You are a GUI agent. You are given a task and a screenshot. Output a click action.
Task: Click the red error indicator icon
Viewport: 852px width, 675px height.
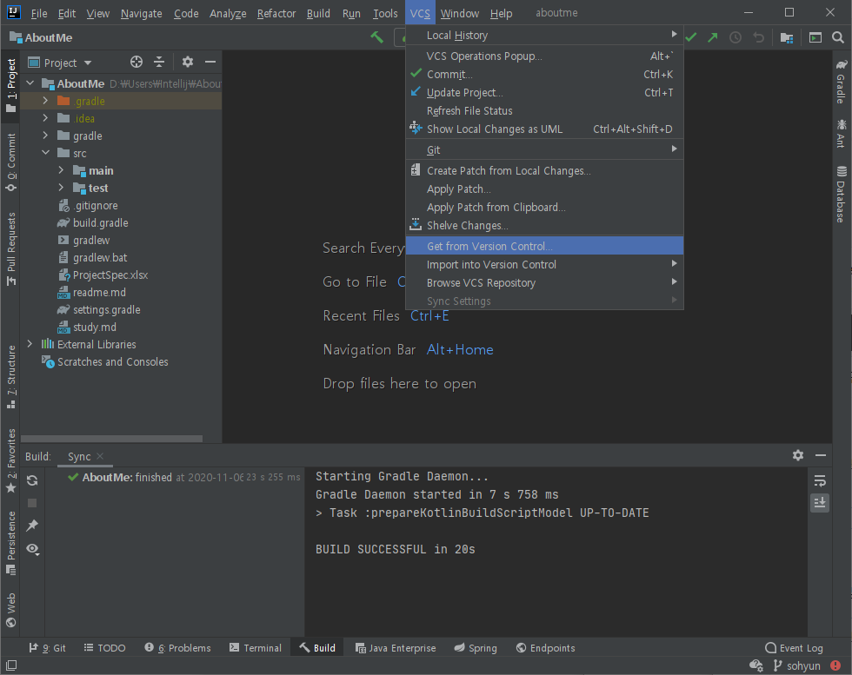pos(835,665)
